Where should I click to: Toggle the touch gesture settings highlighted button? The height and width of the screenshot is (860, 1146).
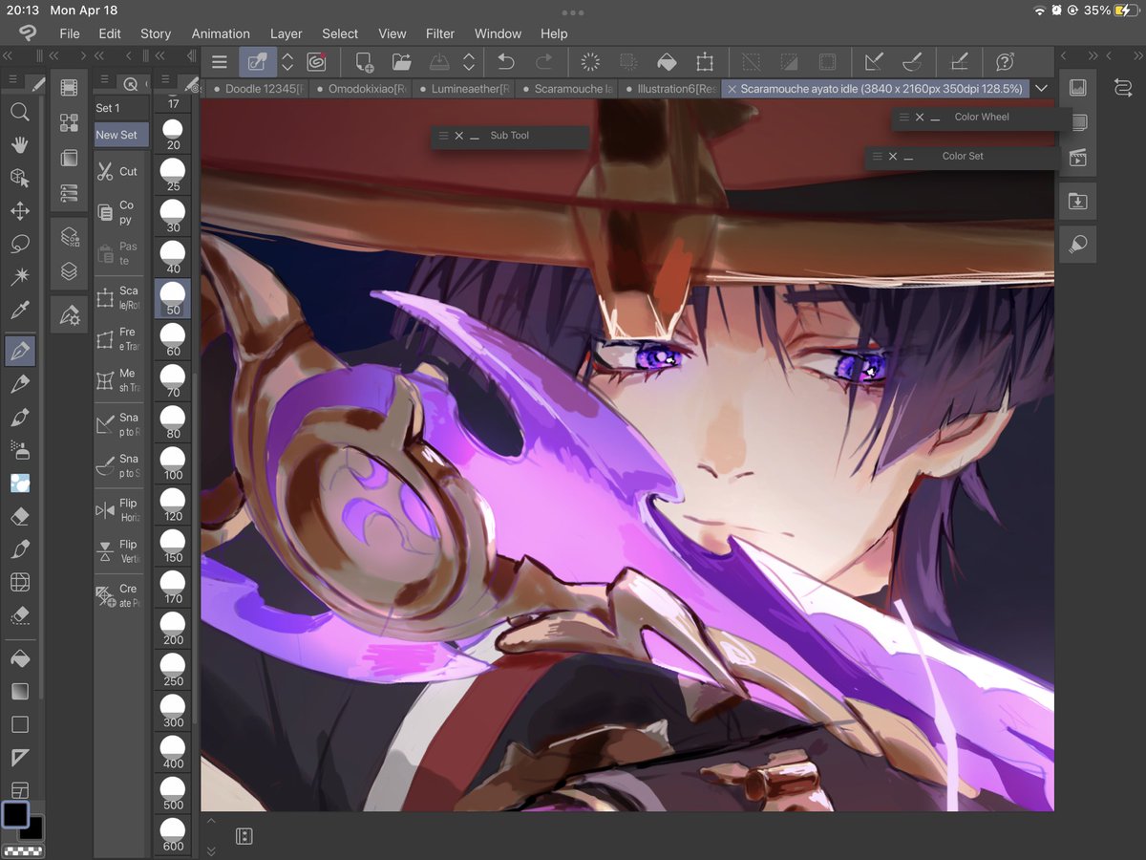pos(257,62)
